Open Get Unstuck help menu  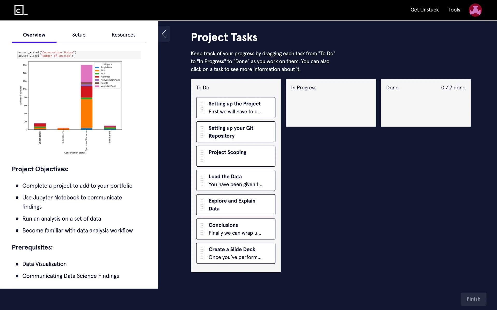point(425,10)
